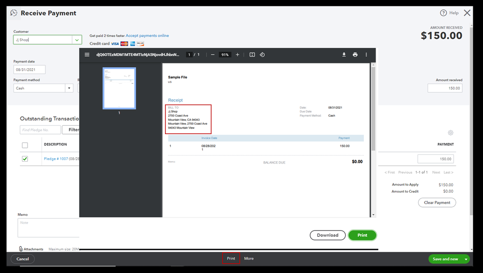Toggle the select-all transactions checkbox
The width and height of the screenshot is (483, 273).
point(25,145)
